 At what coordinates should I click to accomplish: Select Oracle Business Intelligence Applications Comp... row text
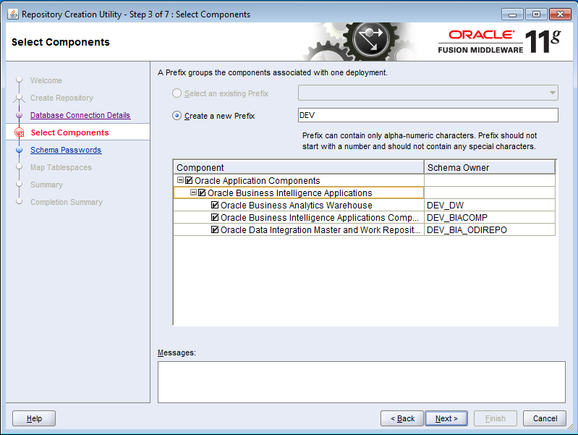[x=319, y=217]
